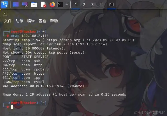Click the '111/tcp open rpcbind' line

[x=26, y=69]
